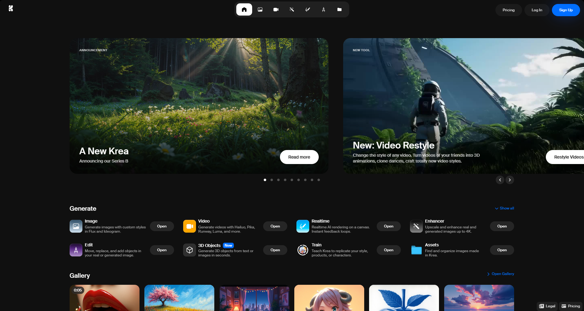
Task: Click the Train circular icon
Action: pyautogui.click(x=303, y=250)
